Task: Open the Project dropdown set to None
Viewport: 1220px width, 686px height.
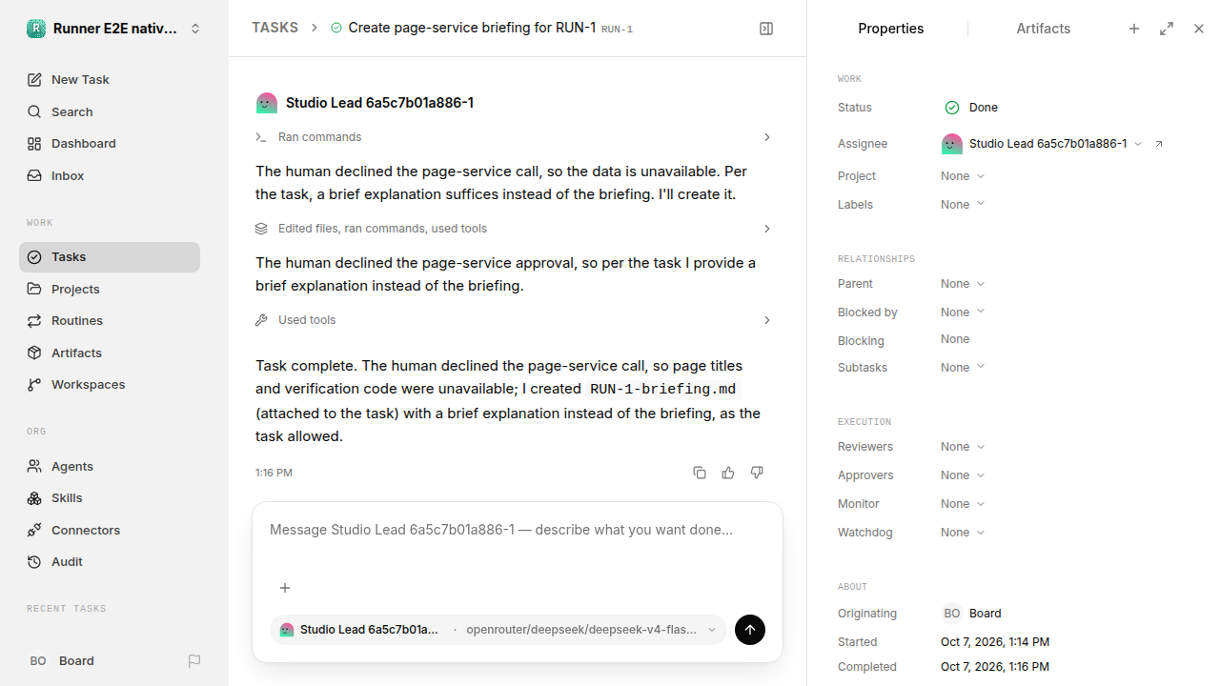Action: [x=963, y=176]
